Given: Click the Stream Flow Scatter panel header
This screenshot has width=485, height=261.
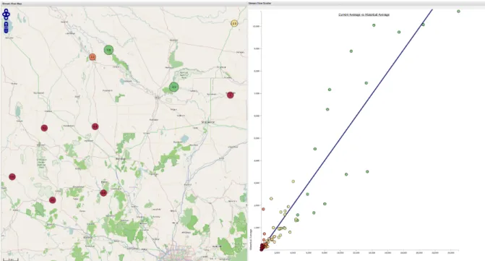Looking at the screenshot, I should click(x=366, y=3).
